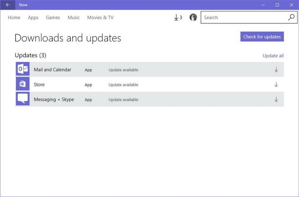Select Mail and Calendar row name
This screenshot has height=197, width=299.
click(52, 69)
